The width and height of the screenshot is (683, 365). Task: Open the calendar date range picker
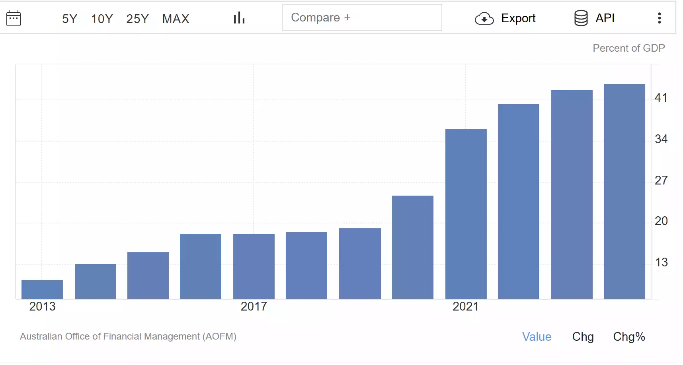click(13, 18)
